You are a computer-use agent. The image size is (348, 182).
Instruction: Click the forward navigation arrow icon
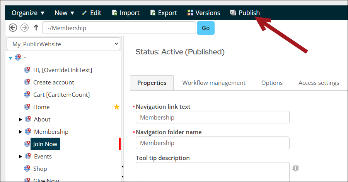[x=24, y=28]
